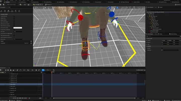
Task: Jump to sequence start in transport controls
Action: [14, 98]
